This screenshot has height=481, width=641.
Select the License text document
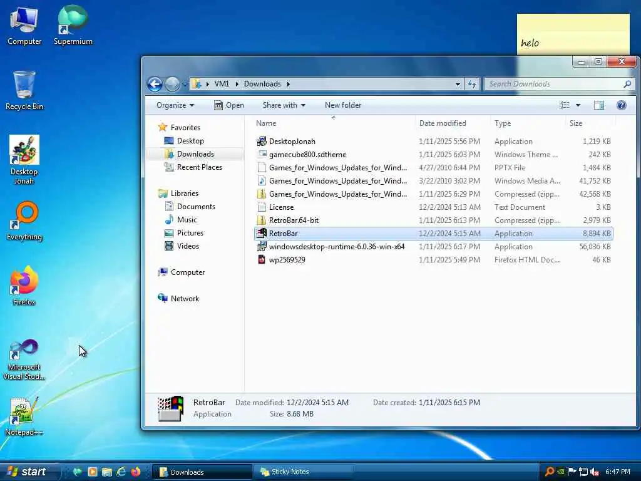pyautogui.click(x=281, y=207)
